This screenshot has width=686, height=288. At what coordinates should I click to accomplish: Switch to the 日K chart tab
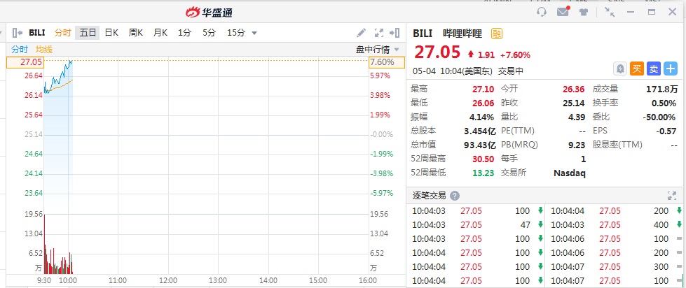(x=111, y=32)
